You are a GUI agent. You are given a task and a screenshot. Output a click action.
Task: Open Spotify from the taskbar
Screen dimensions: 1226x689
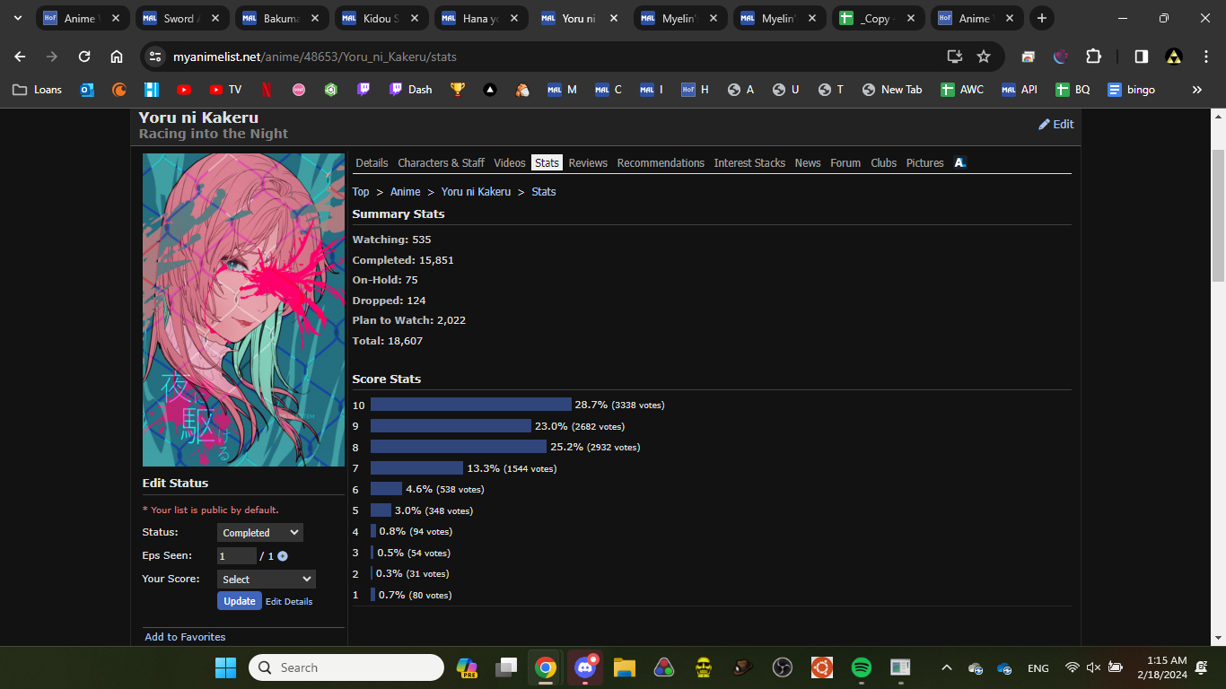(x=861, y=667)
